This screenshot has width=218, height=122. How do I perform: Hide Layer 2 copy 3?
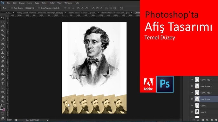pos(192,86)
